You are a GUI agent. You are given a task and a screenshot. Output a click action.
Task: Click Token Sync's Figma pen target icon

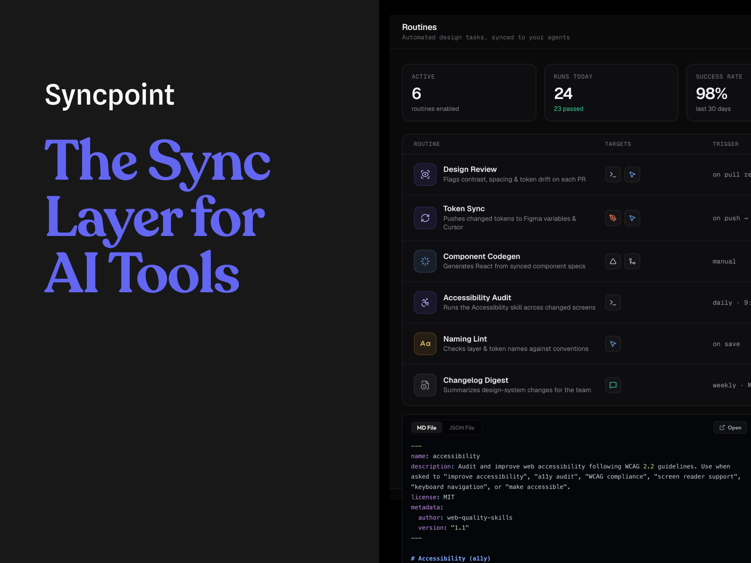[613, 218]
